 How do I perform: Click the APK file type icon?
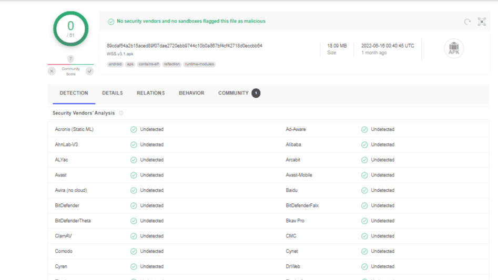click(454, 48)
